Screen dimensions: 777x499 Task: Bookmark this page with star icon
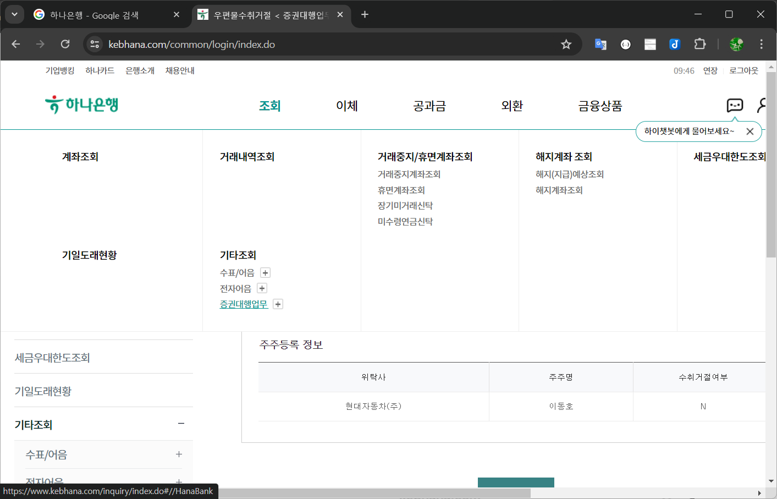tap(566, 45)
